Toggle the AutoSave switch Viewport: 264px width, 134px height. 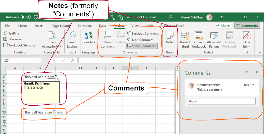coord(26,17)
